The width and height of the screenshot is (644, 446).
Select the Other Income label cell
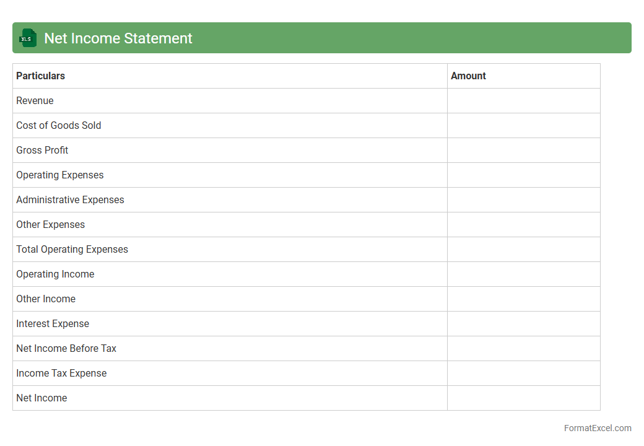(x=46, y=299)
